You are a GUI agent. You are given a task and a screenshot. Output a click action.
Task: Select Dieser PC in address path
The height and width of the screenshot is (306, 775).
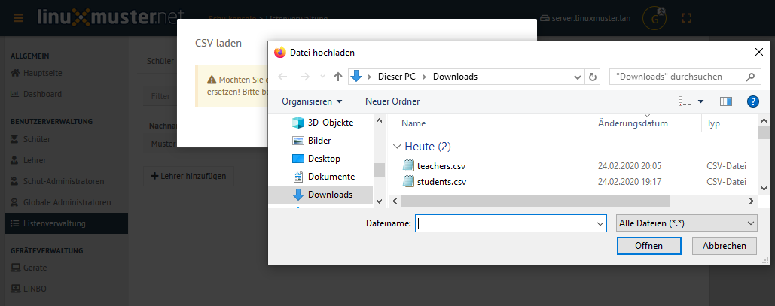pos(397,77)
